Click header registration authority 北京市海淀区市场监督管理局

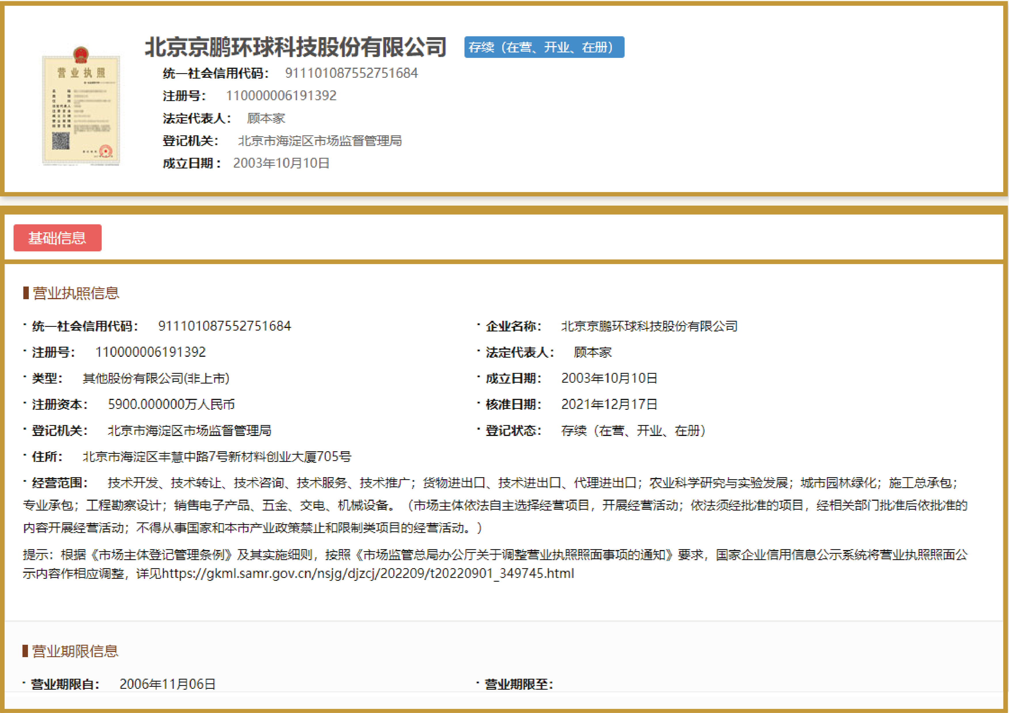[x=320, y=141]
